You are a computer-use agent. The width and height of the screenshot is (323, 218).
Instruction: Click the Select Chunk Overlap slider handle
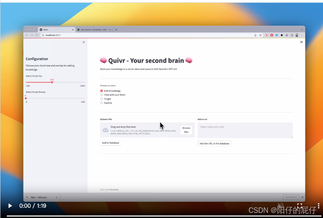coord(26,98)
